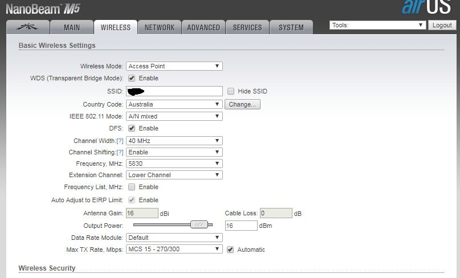This screenshot has height=278, width=460.
Task: Click the Basic Wireless Settings heading
Action: (x=57, y=46)
